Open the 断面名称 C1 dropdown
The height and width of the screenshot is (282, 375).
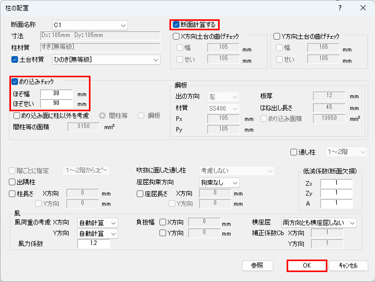coord(89,25)
